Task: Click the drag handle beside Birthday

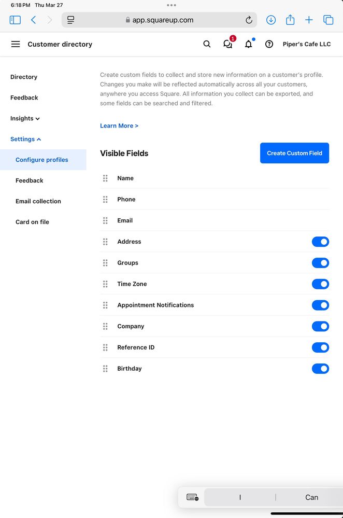Action: click(105, 369)
